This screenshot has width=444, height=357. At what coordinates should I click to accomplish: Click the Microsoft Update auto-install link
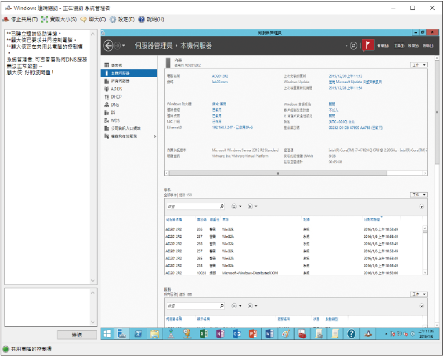pyautogui.click(x=355, y=82)
